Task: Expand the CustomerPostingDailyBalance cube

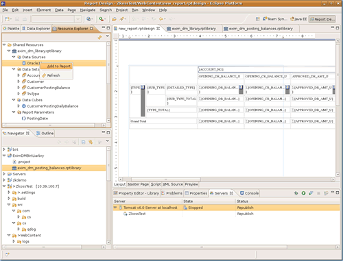Action: pos(19,106)
